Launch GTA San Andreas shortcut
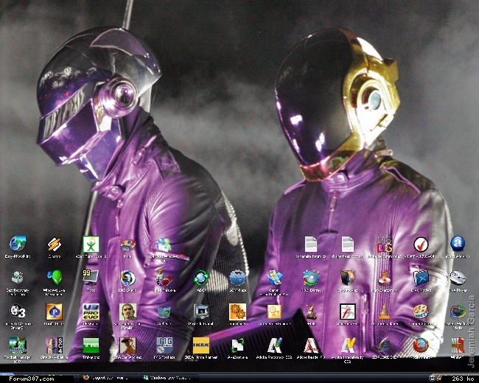Screen dimensions: 479x383 point(127,345)
